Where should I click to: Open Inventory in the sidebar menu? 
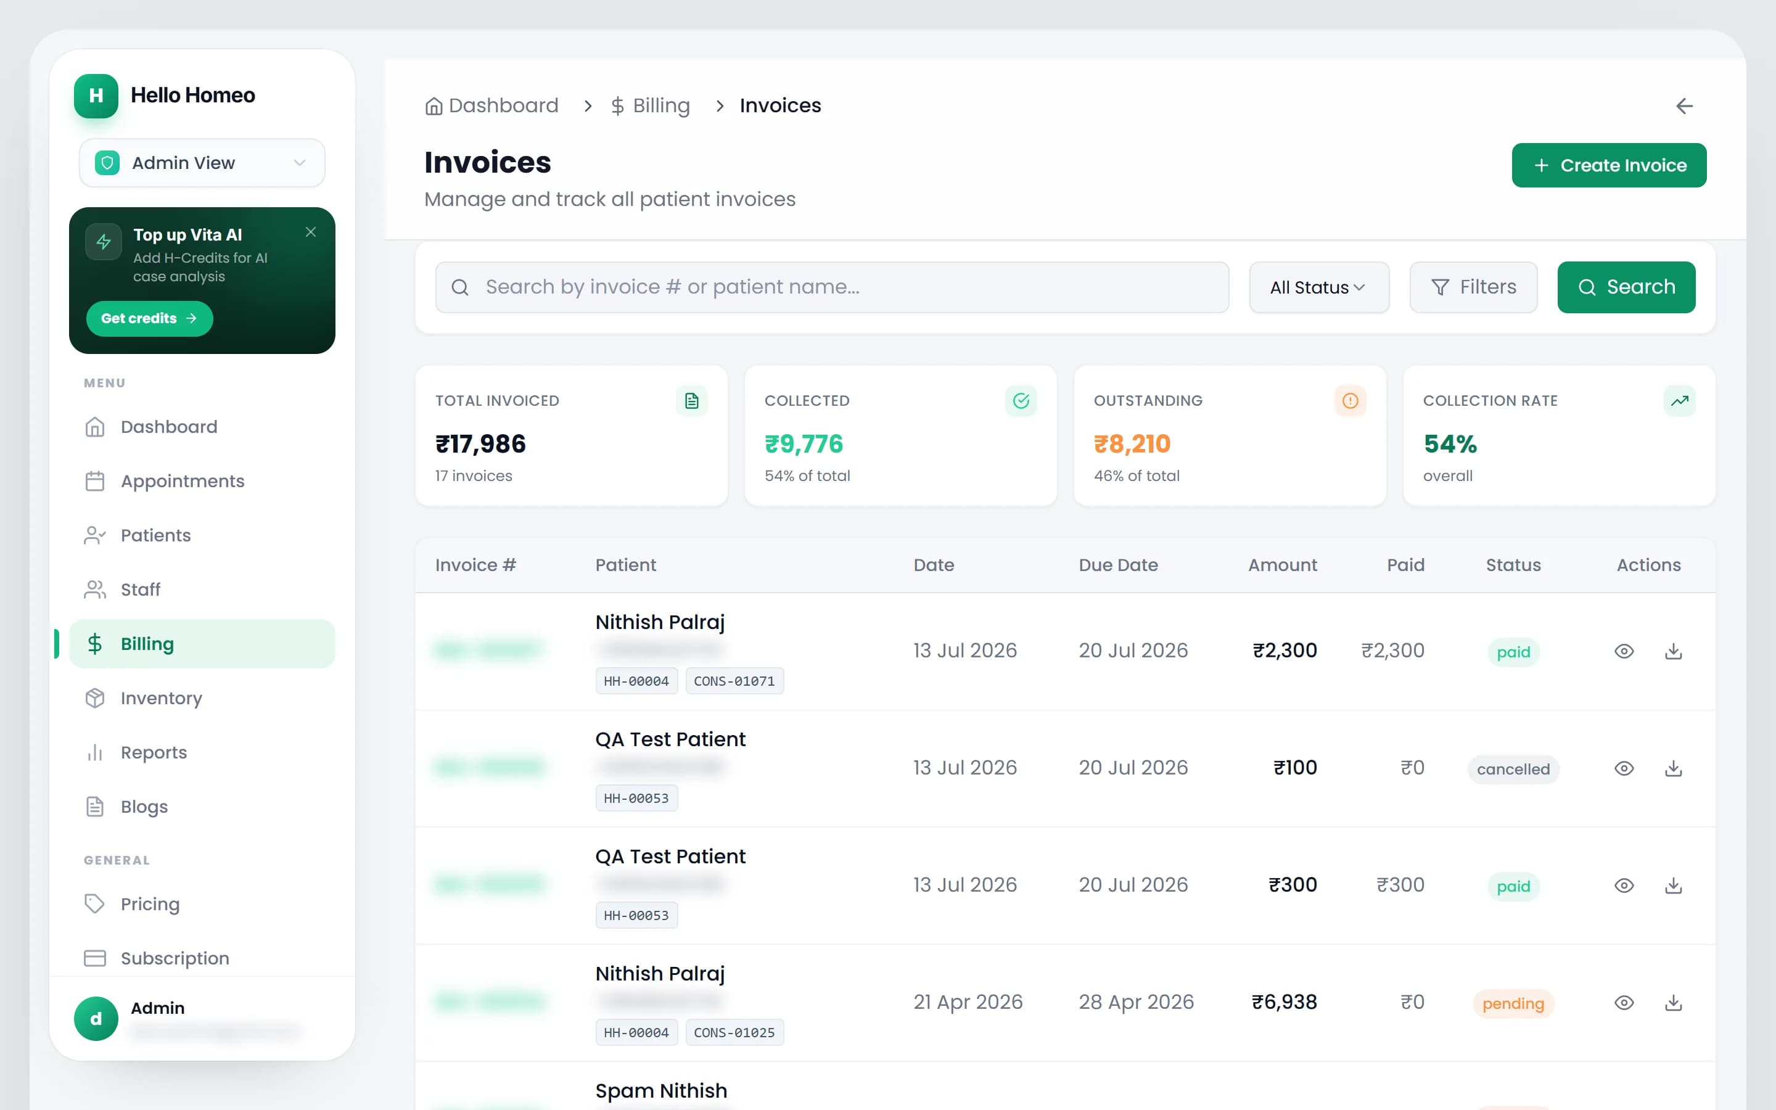(x=202, y=698)
